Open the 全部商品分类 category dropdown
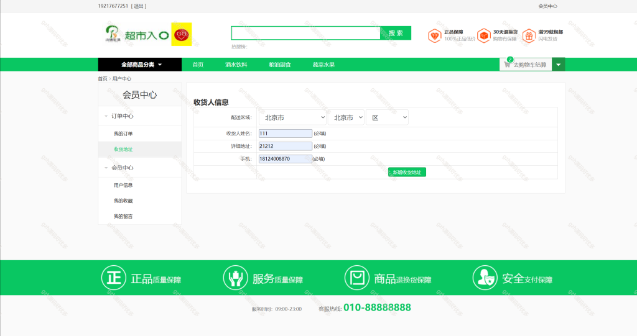The image size is (637, 336). click(x=140, y=65)
